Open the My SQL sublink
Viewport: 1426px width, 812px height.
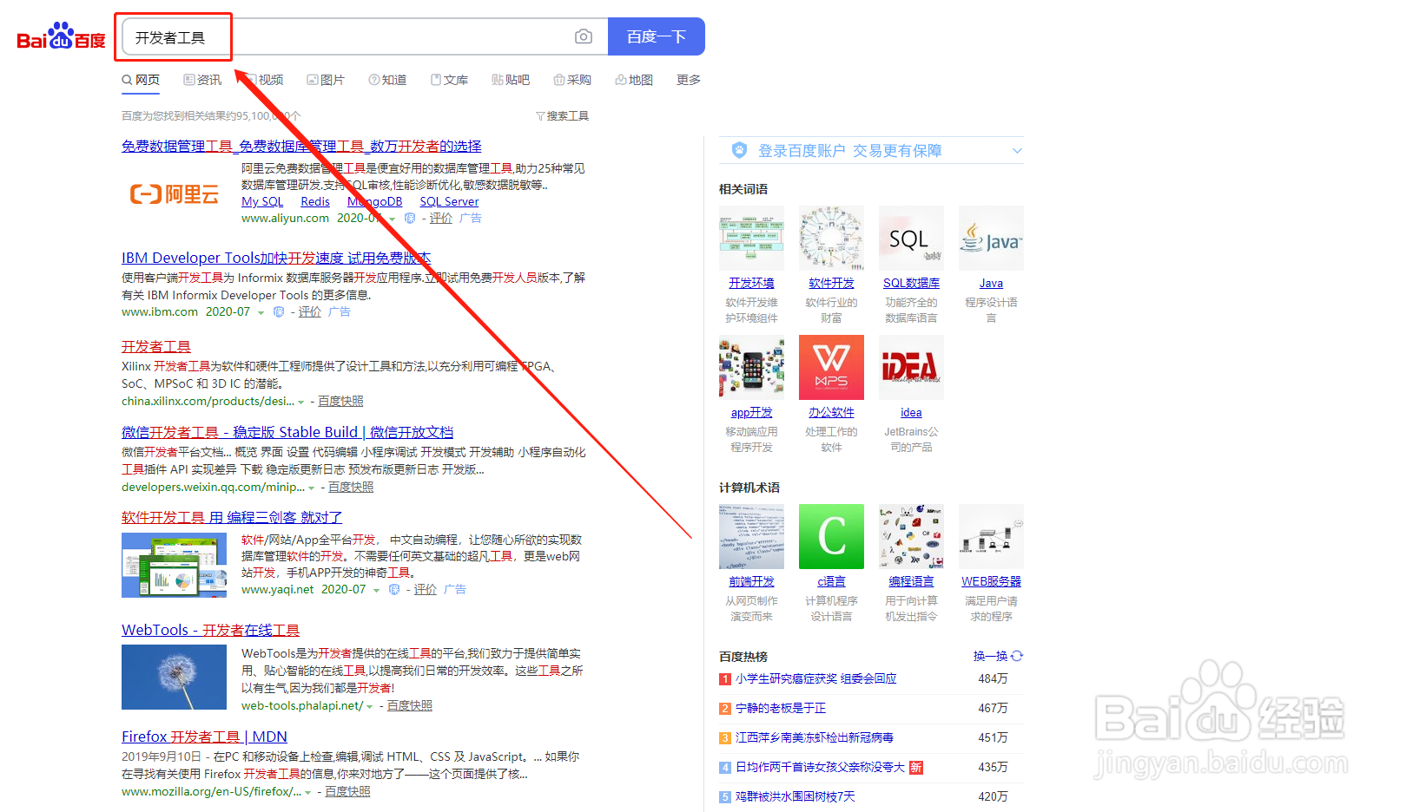tap(262, 201)
